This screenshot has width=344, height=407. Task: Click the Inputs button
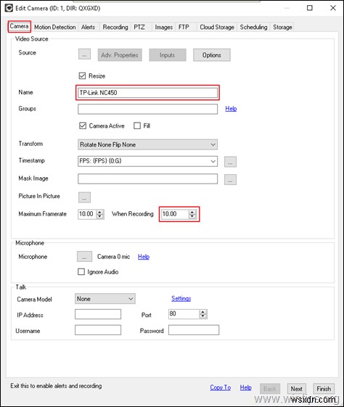click(x=168, y=55)
